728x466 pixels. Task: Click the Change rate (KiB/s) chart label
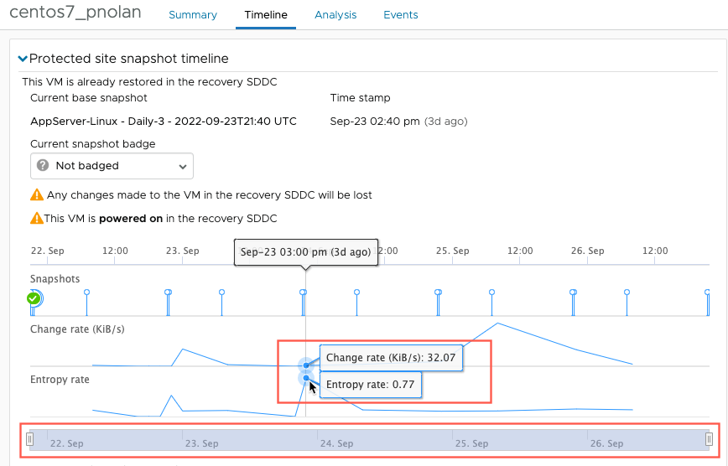pos(77,329)
